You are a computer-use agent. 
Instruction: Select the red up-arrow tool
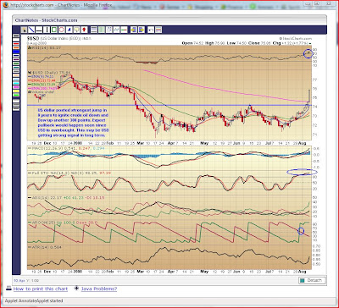[x=84, y=30]
